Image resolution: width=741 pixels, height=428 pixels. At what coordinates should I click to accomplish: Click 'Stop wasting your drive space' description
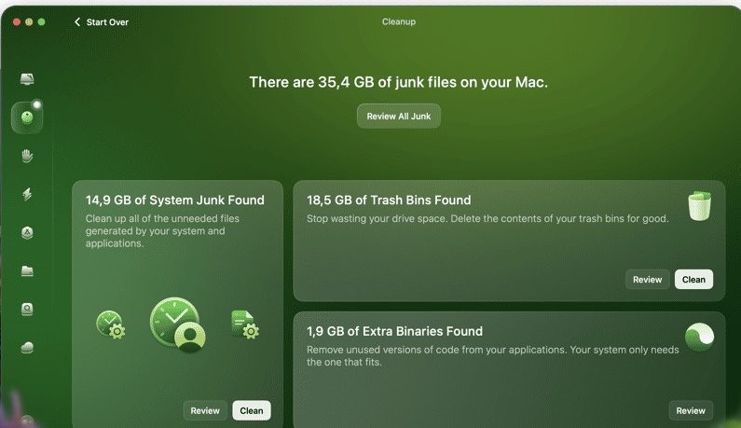coord(487,218)
